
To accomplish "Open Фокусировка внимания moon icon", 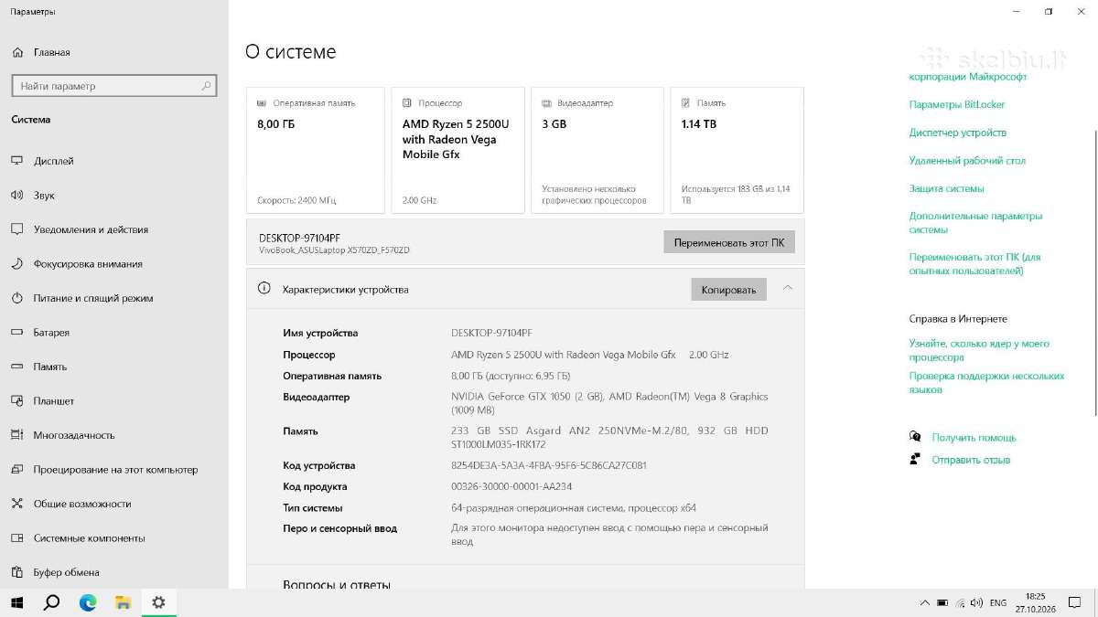I will pyautogui.click(x=16, y=263).
